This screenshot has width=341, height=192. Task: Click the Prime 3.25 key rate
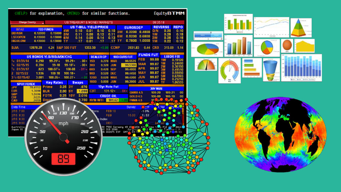[x=55, y=87]
